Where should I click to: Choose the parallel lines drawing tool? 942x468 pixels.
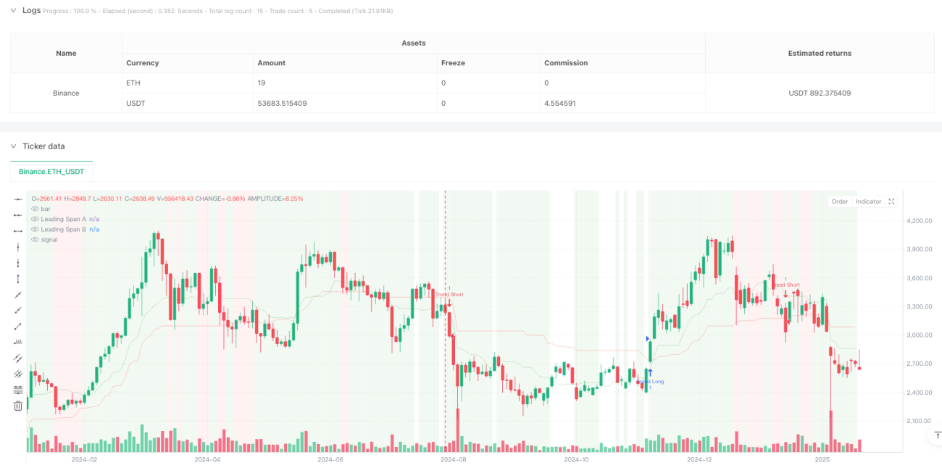tap(18, 358)
